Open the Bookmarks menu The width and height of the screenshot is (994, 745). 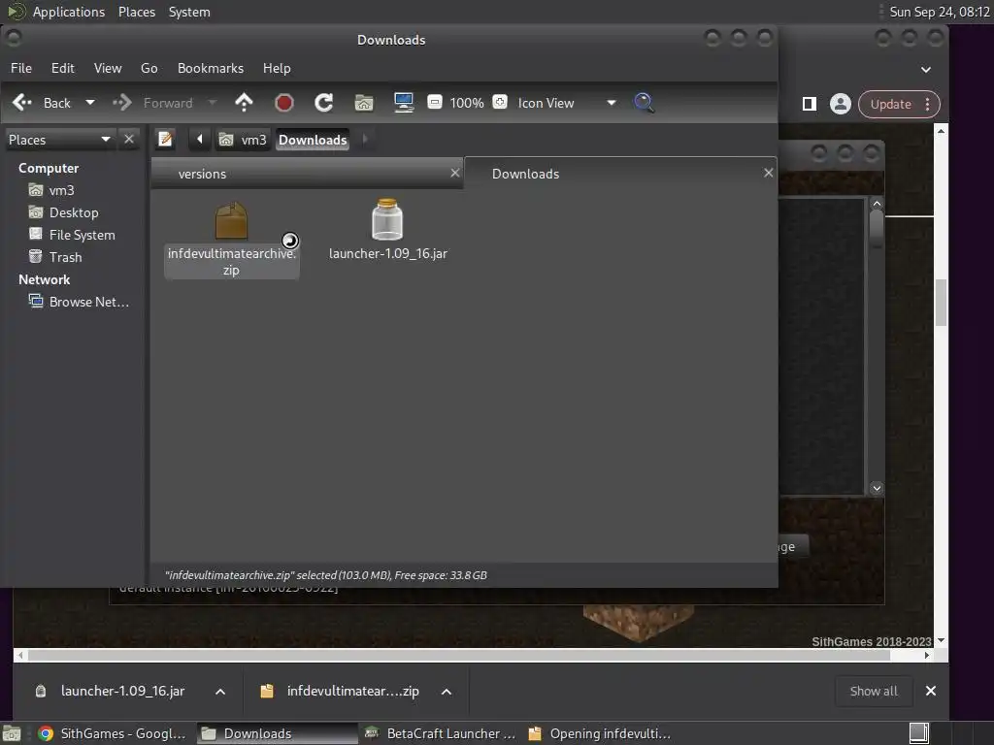(211, 68)
